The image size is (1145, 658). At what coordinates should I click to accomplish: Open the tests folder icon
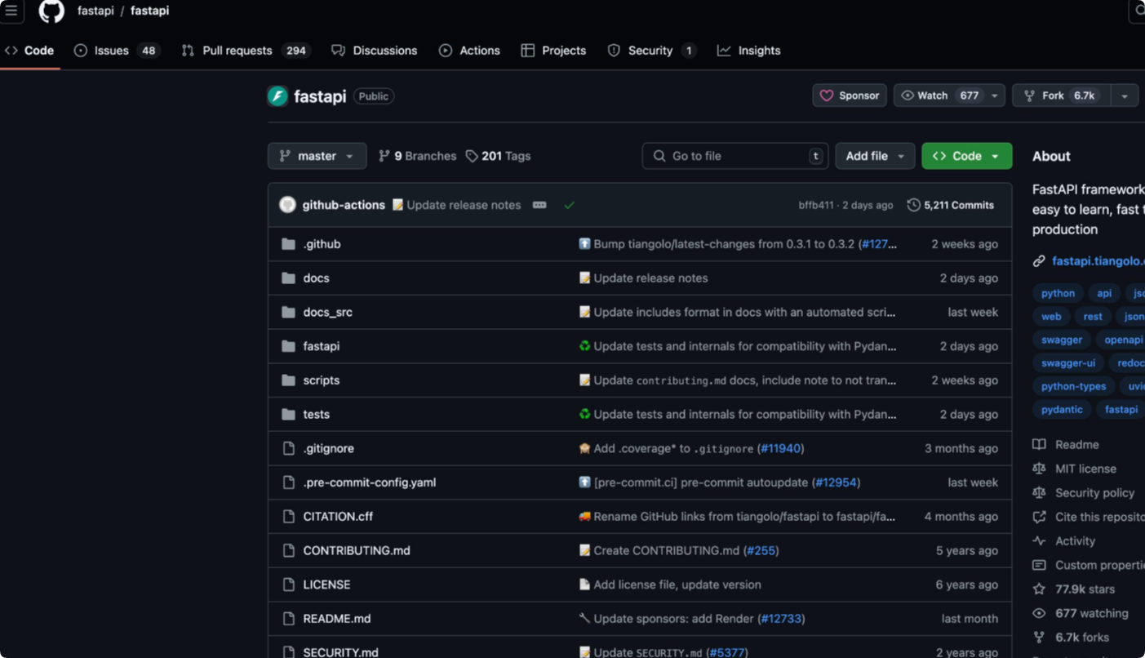[x=288, y=415]
